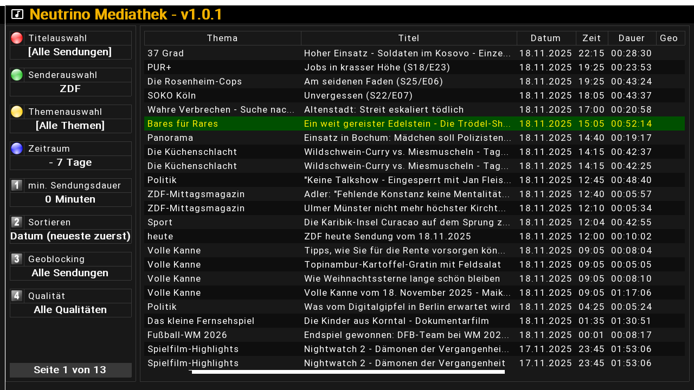The image size is (694, 390).
Task: Toggle the 'Alle Sendungen' geoblocking setting
Action: (x=70, y=273)
